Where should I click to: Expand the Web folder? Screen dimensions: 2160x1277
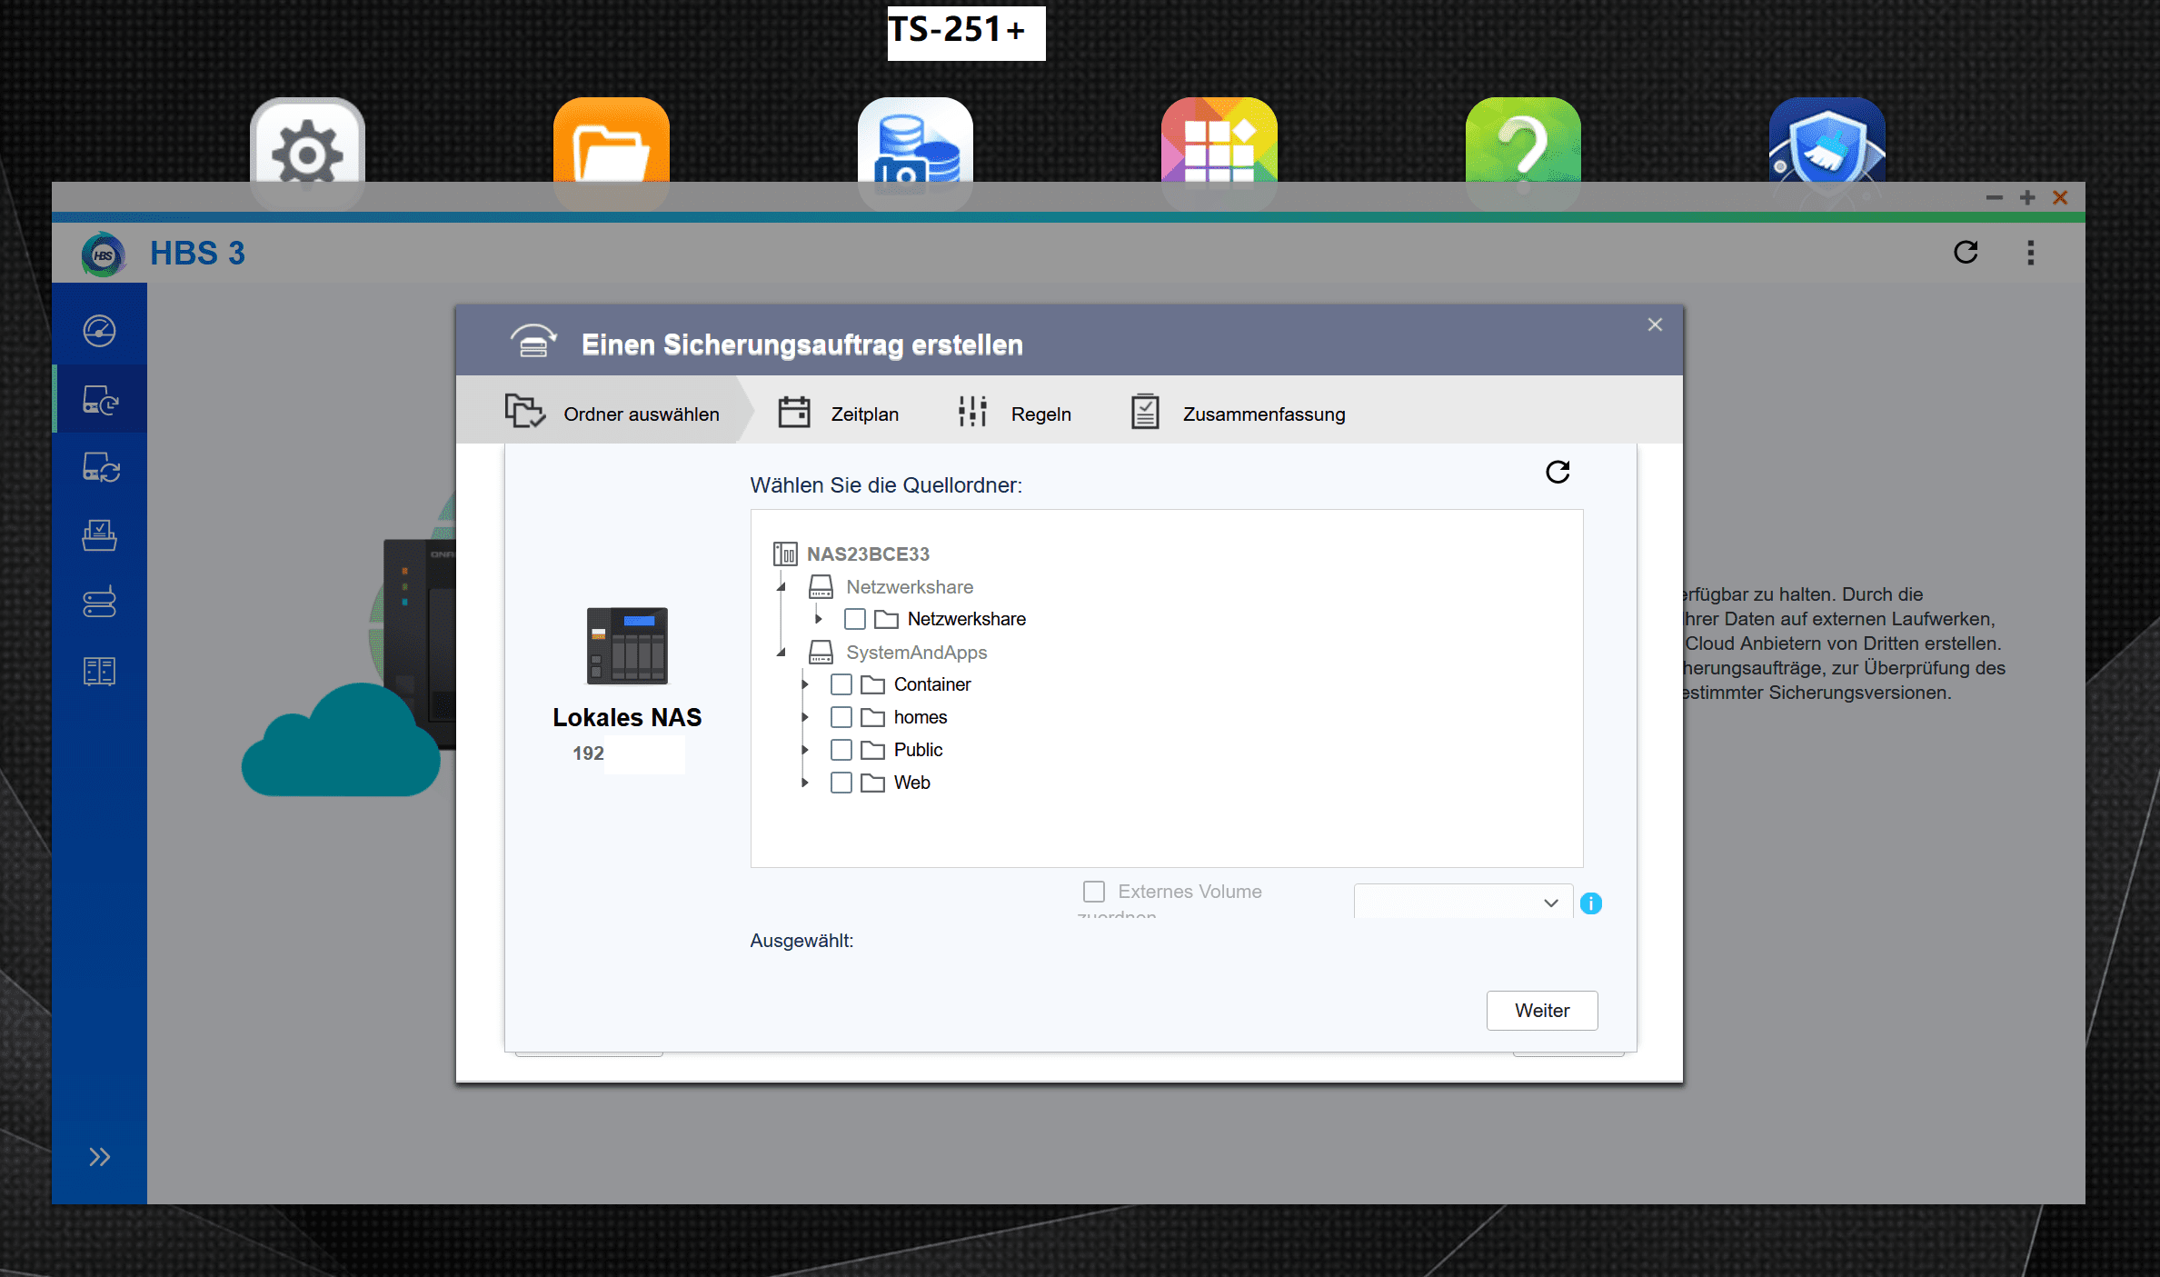[x=805, y=783]
